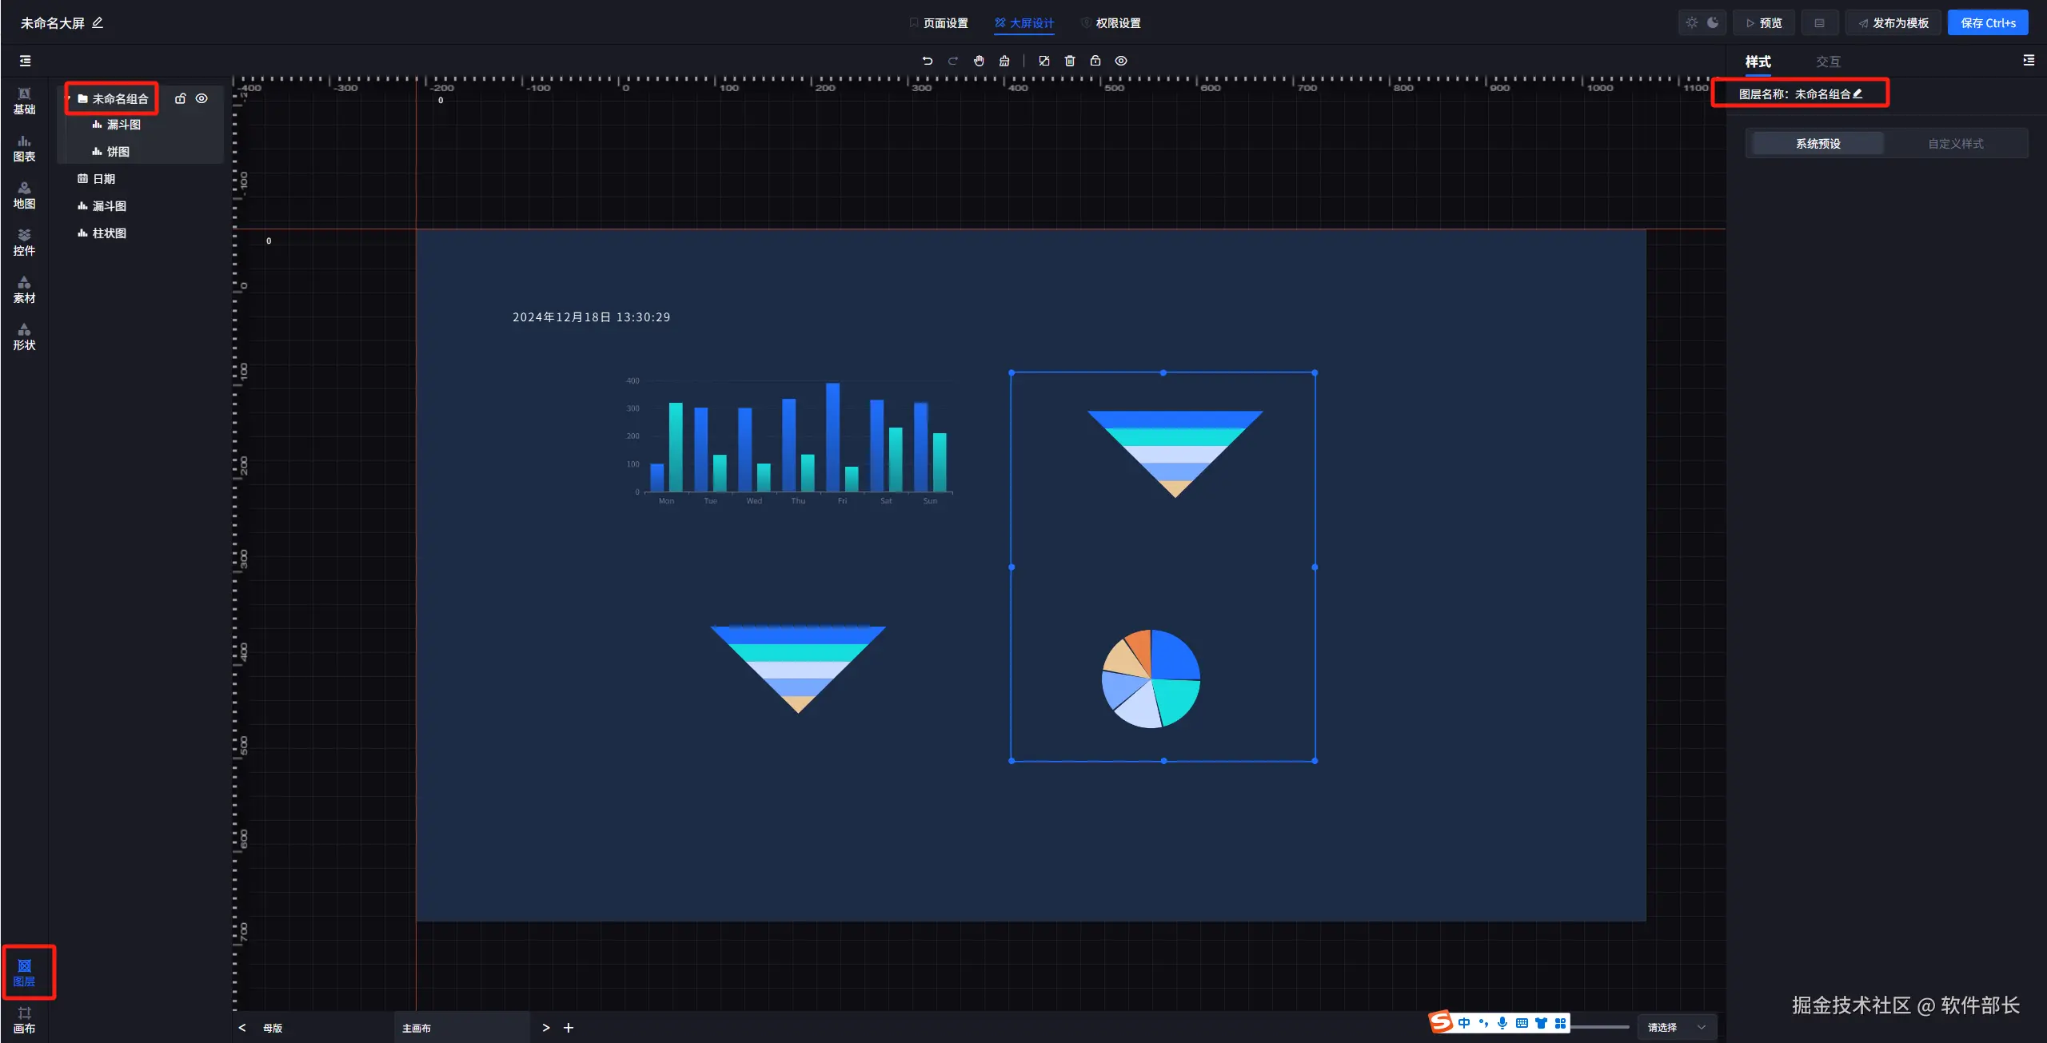Open the 地图 map components sidebar icon
Image resolution: width=2047 pixels, height=1043 pixels.
(x=24, y=195)
